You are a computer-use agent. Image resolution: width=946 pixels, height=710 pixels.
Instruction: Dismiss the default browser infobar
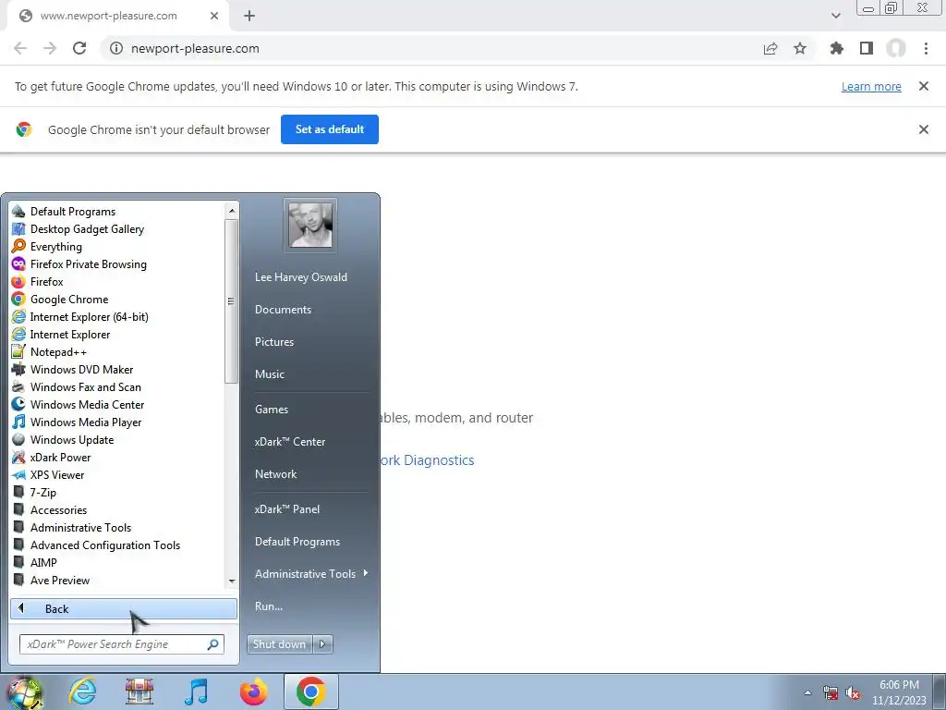[x=924, y=129]
